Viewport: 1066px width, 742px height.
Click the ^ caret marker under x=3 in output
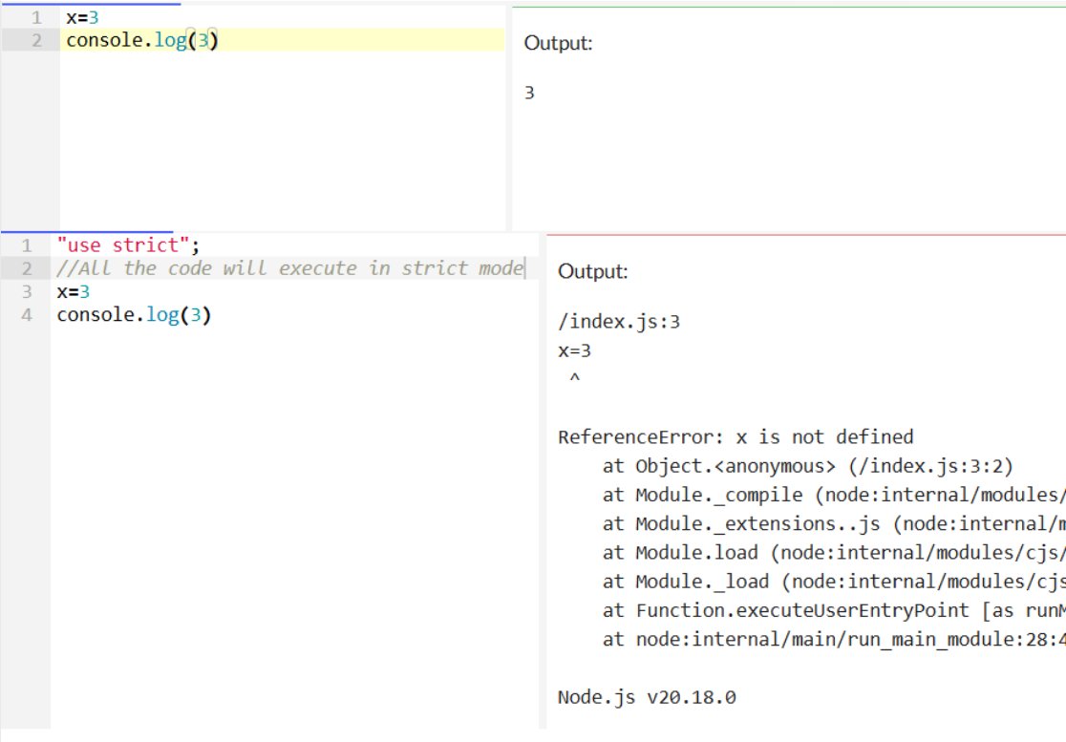click(x=574, y=378)
